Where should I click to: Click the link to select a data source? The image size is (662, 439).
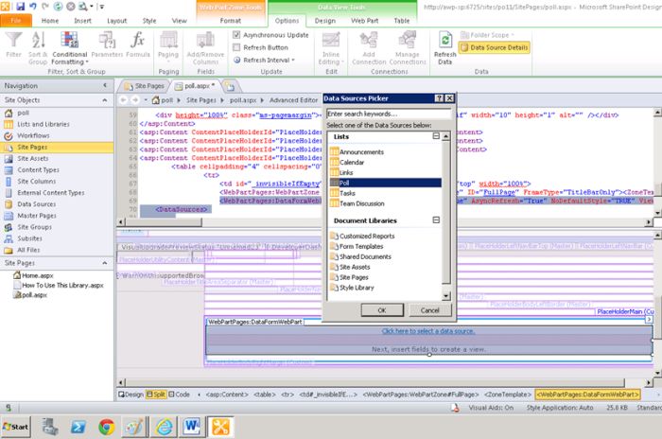(427, 331)
